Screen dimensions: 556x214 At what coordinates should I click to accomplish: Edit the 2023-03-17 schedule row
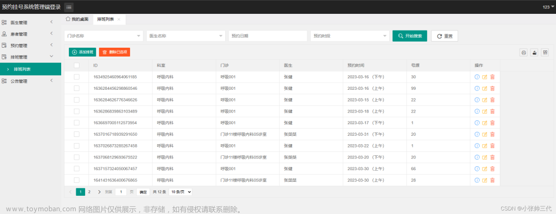(485, 123)
